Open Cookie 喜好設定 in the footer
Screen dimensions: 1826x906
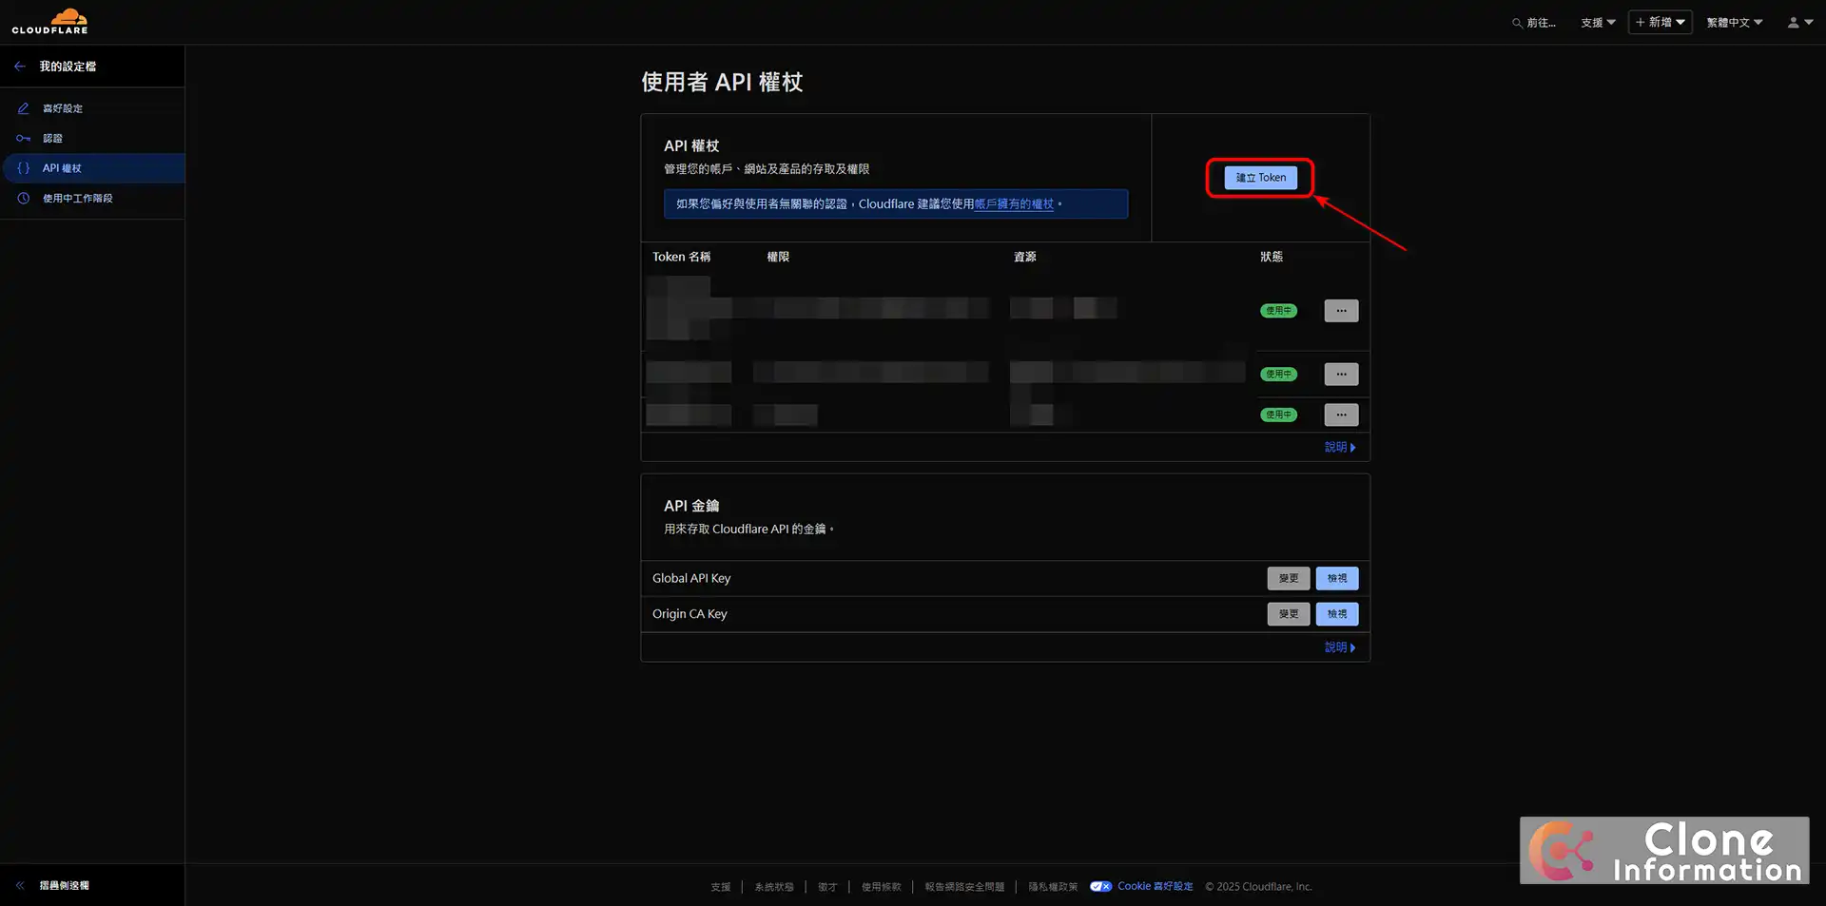pos(1155,885)
